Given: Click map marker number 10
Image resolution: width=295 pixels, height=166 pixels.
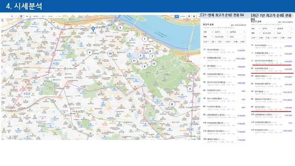Looking at the screenshot, I should click(x=110, y=53).
